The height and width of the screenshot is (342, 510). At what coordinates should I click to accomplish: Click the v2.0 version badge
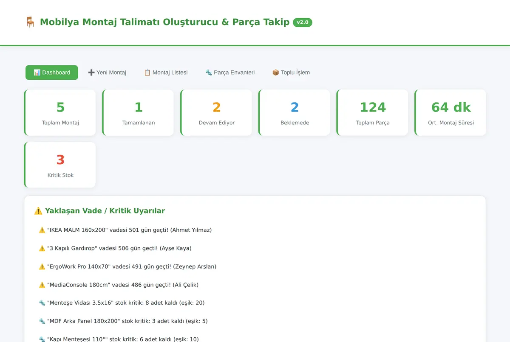tap(303, 22)
